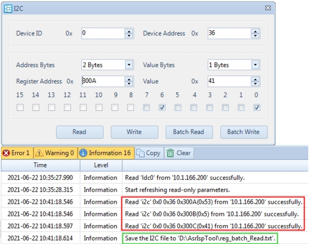This screenshot has height=244, width=310.
Task: Check bit 15 checkbox
Action: point(20,108)
